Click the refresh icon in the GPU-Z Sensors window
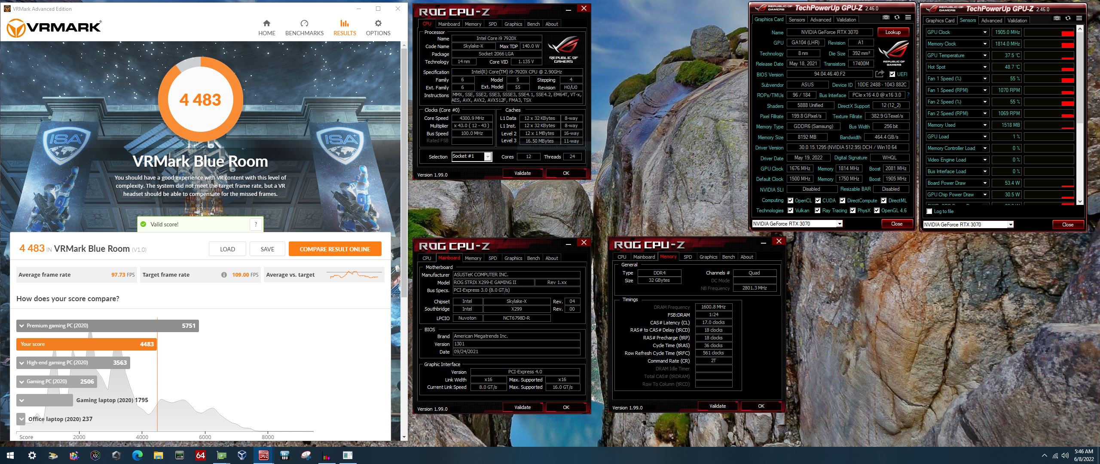Screen dimensions: 1100x464 1068,18
